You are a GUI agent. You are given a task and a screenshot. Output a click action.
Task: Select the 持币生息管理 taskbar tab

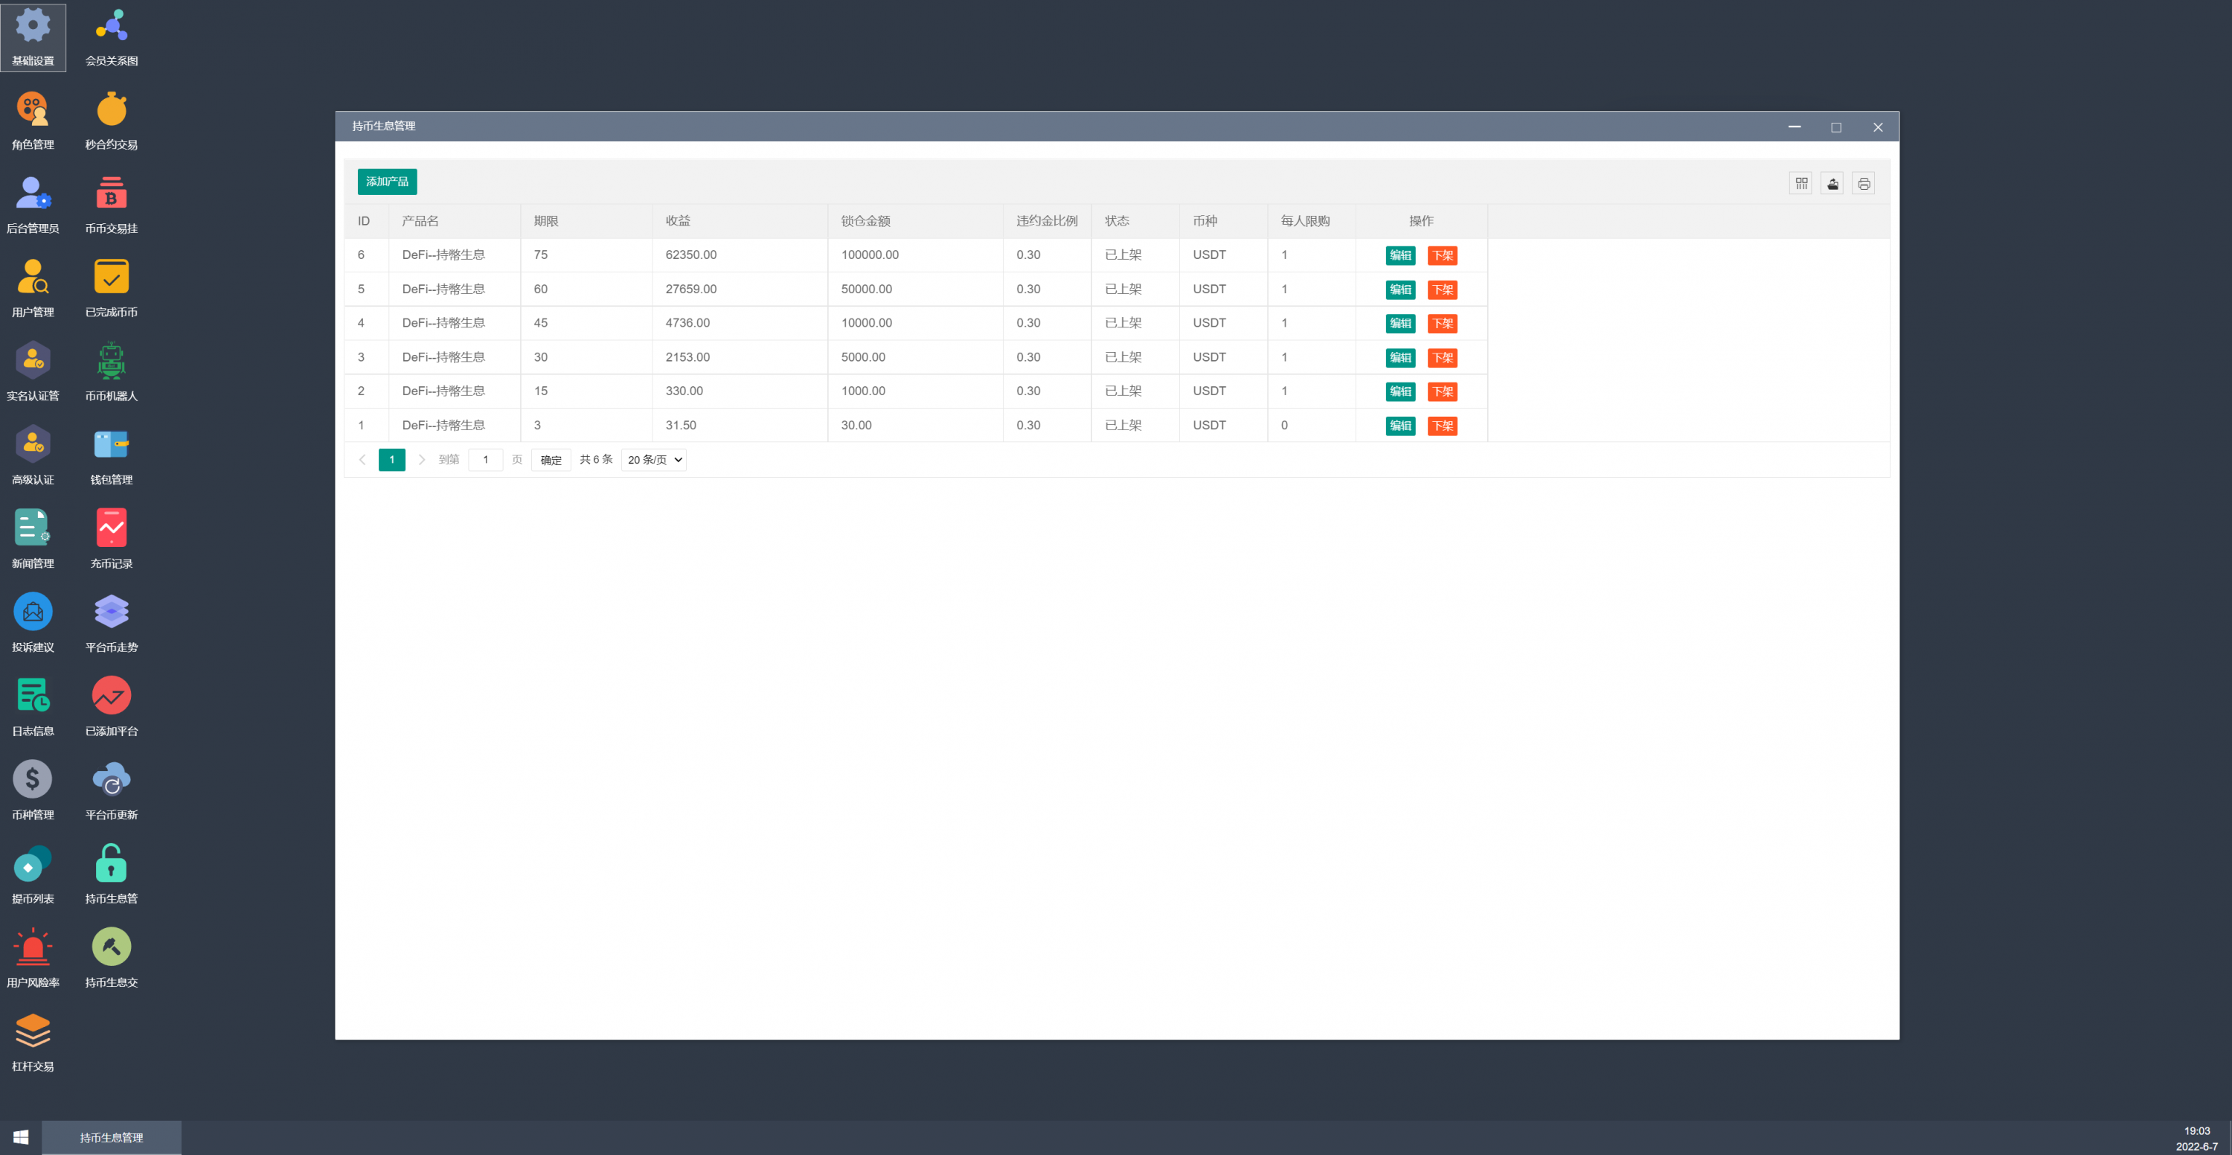coord(111,1138)
